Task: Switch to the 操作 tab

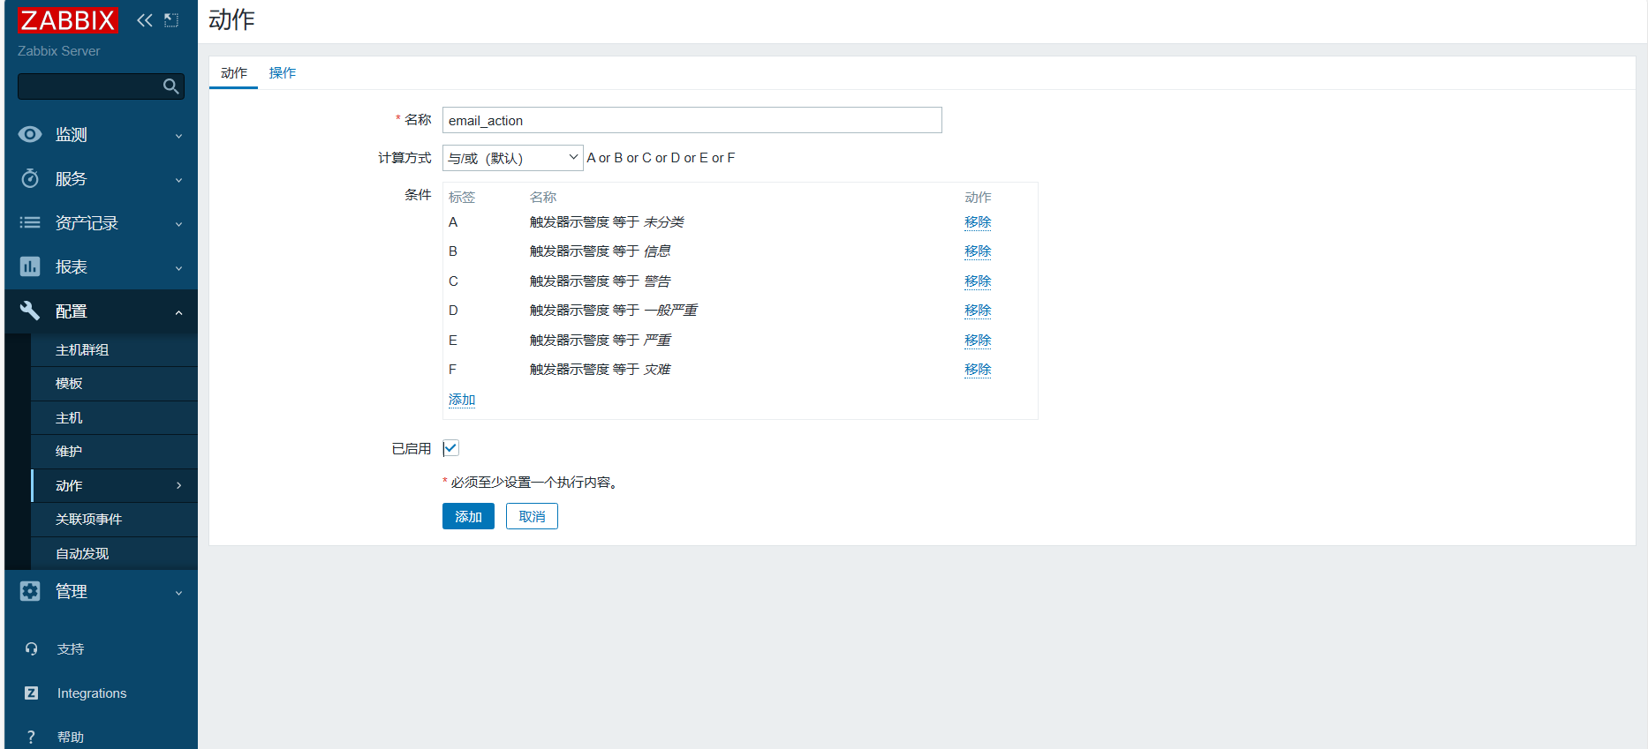Action: tap(283, 72)
